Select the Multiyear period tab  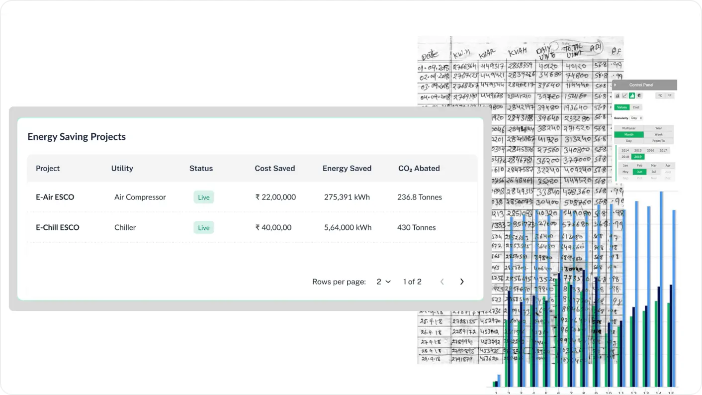[629, 128]
